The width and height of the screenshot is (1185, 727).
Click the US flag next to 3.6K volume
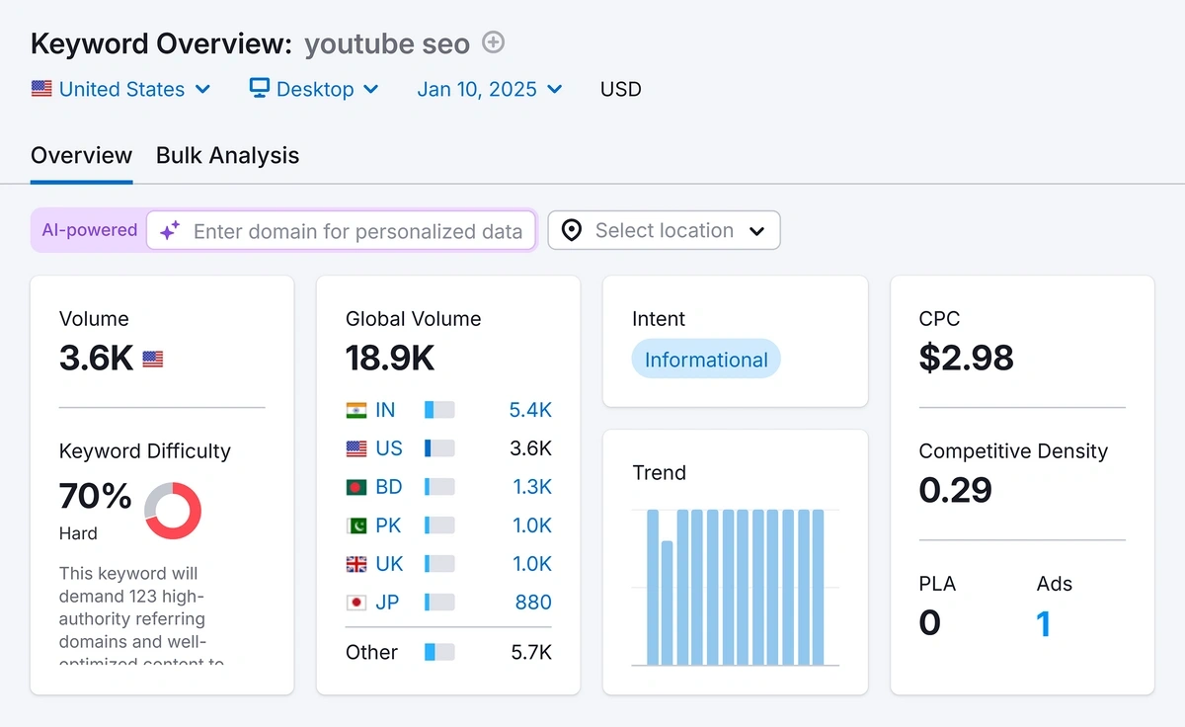pos(153,360)
